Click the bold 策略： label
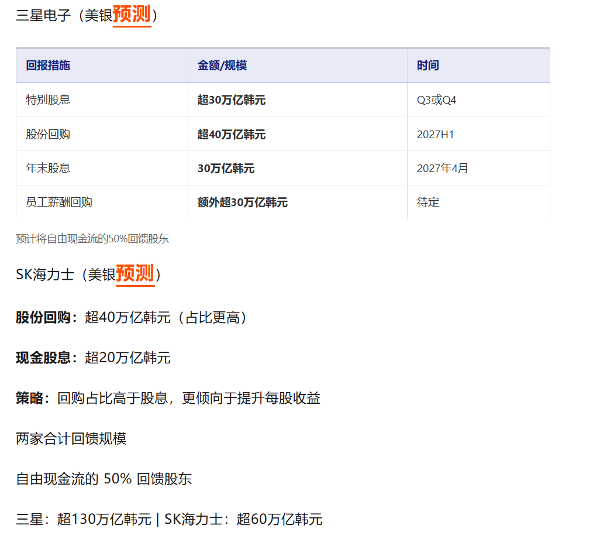Image resolution: width=593 pixels, height=539 pixels. pos(33,398)
